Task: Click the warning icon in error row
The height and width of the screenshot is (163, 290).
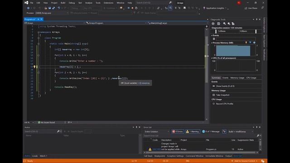Action: [150, 149]
